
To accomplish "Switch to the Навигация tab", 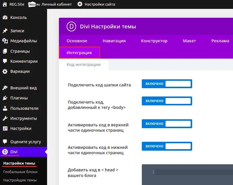I will coord(114,41).
